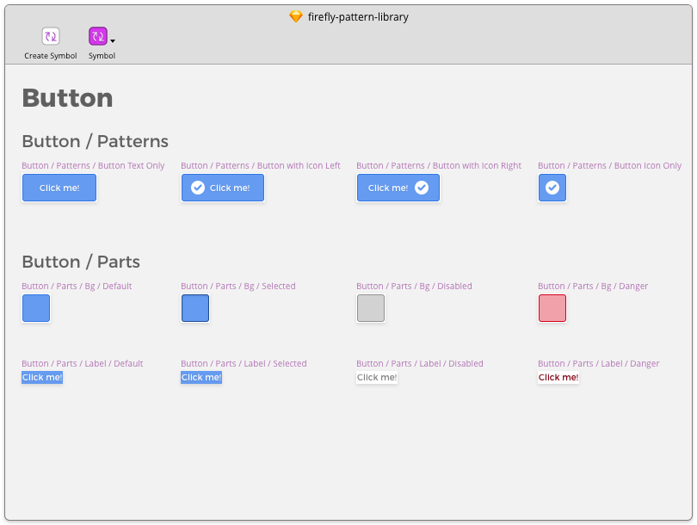Viewport: 697px width, 525px height.
Task: Click the 'Create Symbol' toolbar label
Action: [x=51, y=56]
